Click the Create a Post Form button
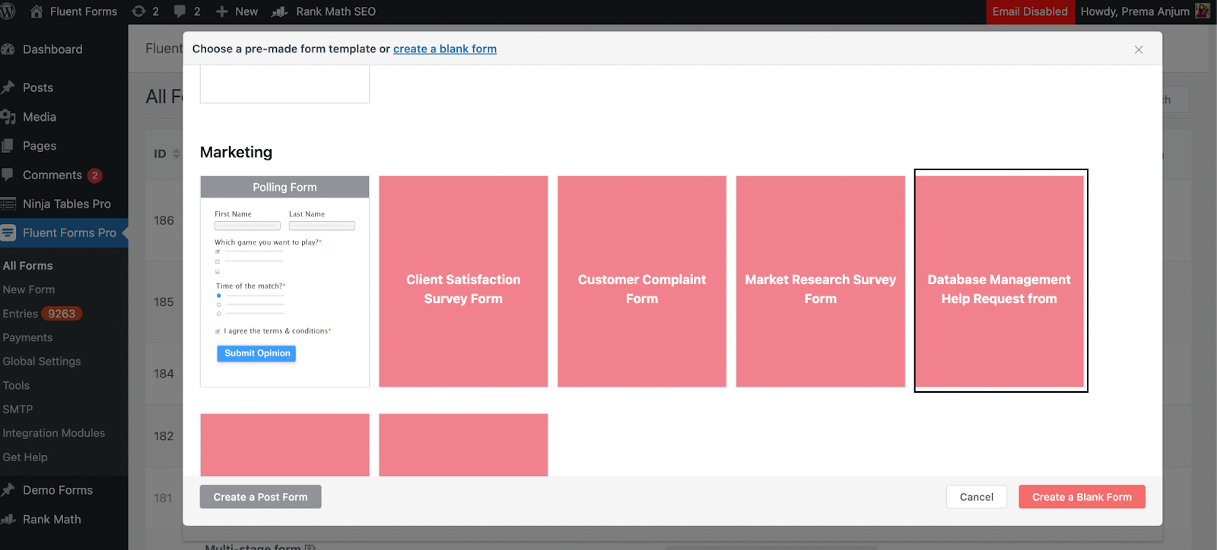The width and height of the screenshot is (1217, 550). click(261, 497)
